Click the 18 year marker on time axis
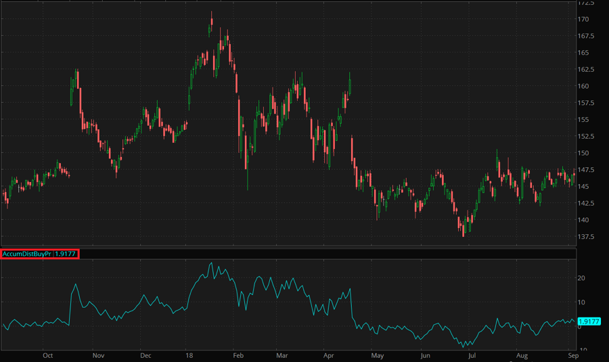 (188, 355)
